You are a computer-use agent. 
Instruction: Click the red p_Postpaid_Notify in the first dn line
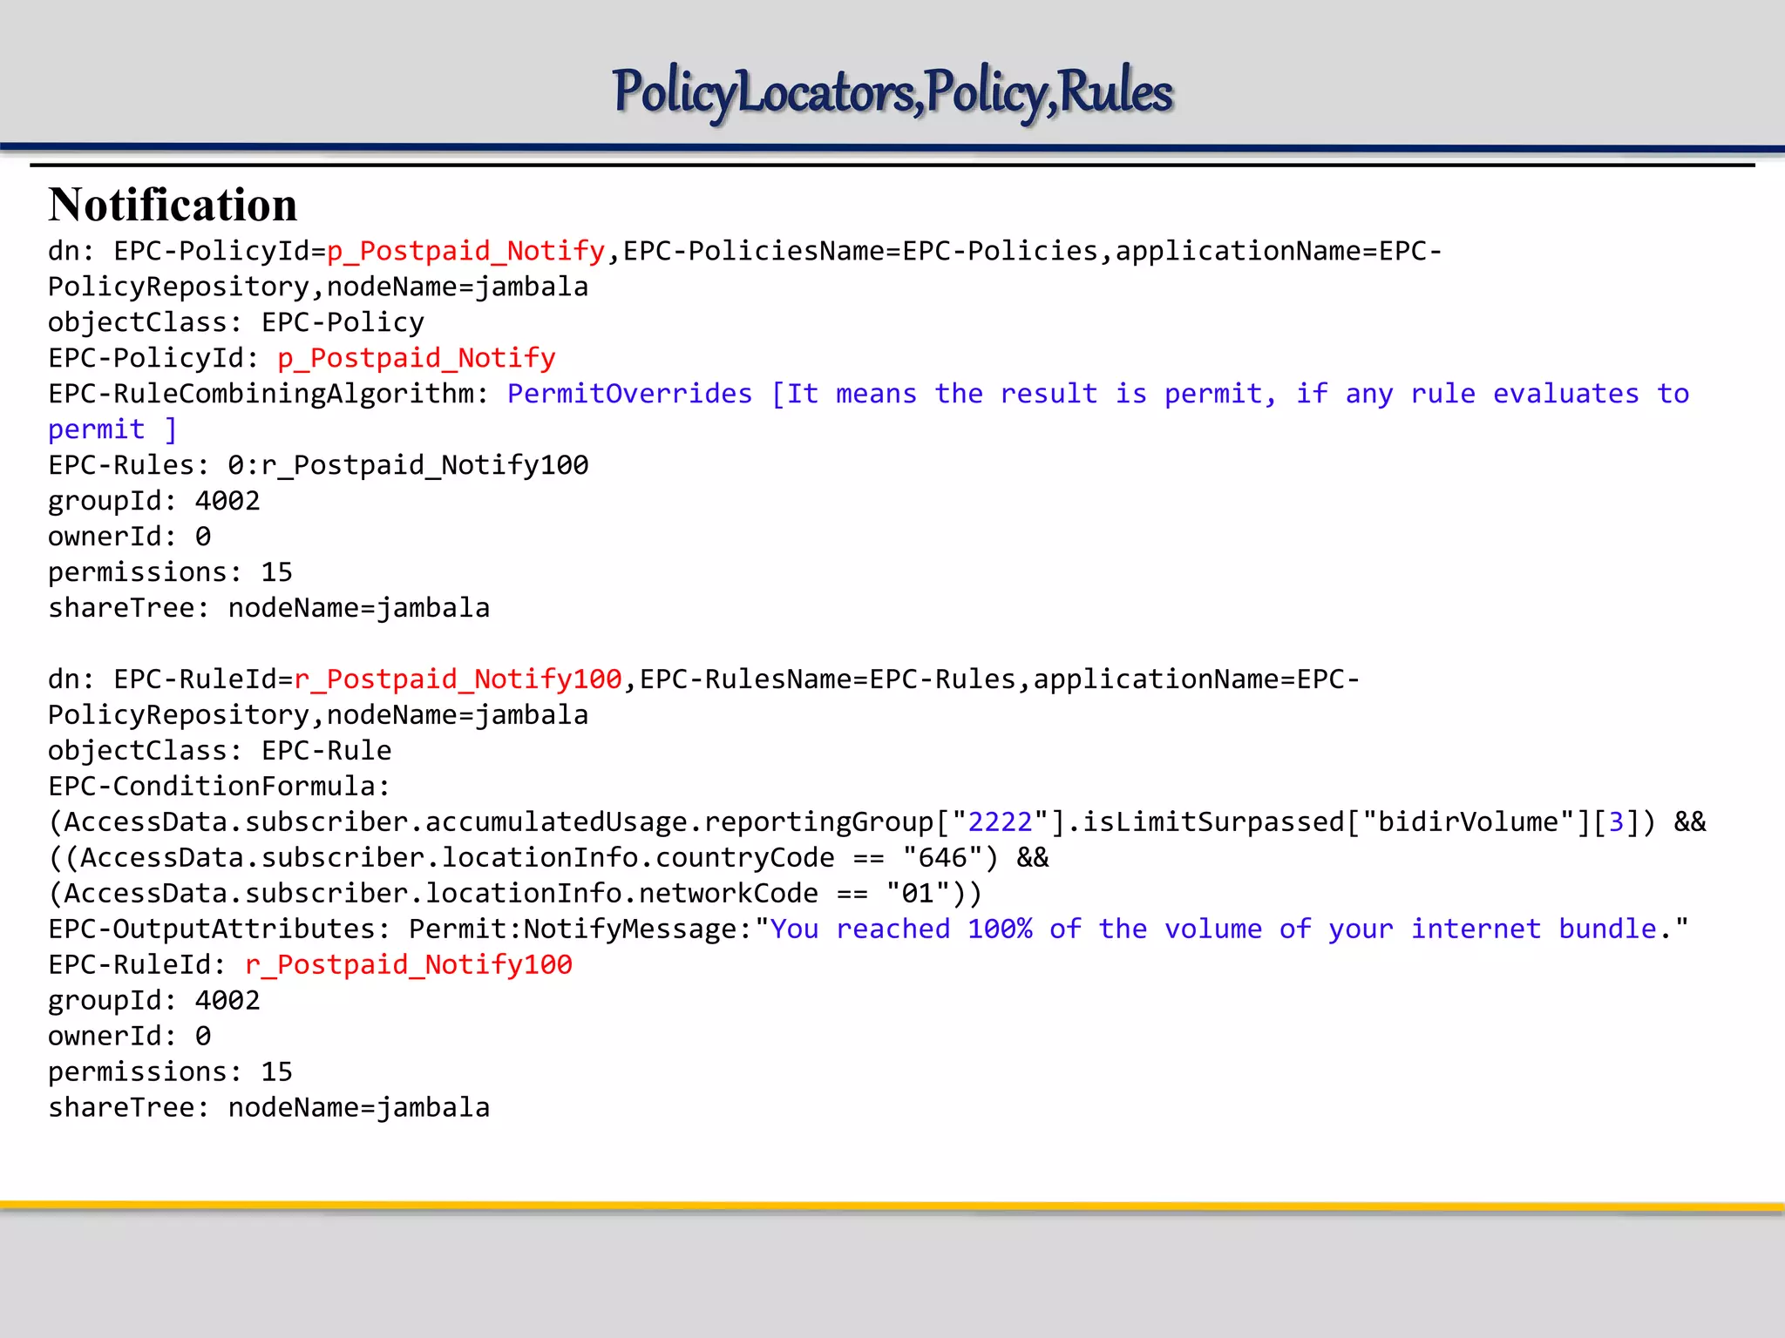(465, 252)
